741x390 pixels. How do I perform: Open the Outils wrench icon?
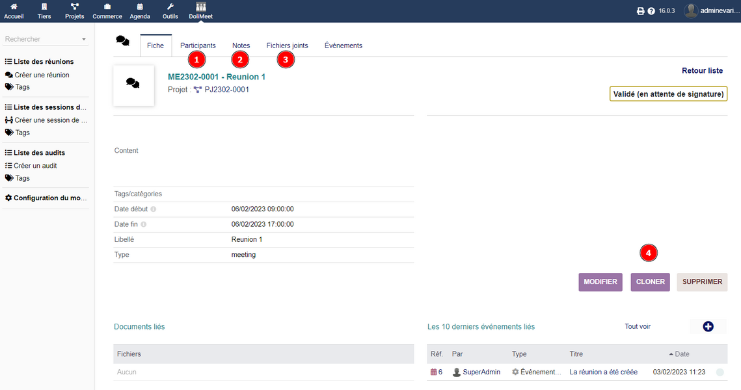[x=170, y=7]
